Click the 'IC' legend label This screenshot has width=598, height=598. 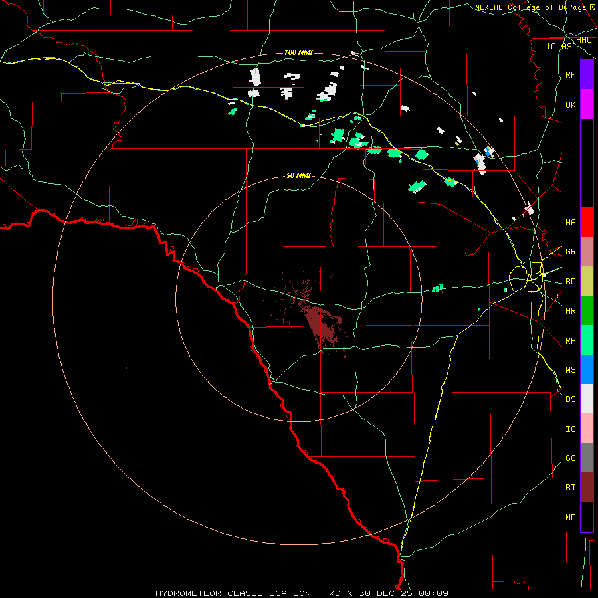point(570,429)
